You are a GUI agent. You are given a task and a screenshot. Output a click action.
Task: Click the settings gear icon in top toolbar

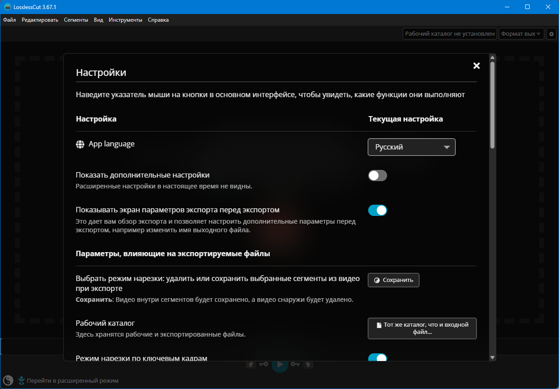click(551, 34)
